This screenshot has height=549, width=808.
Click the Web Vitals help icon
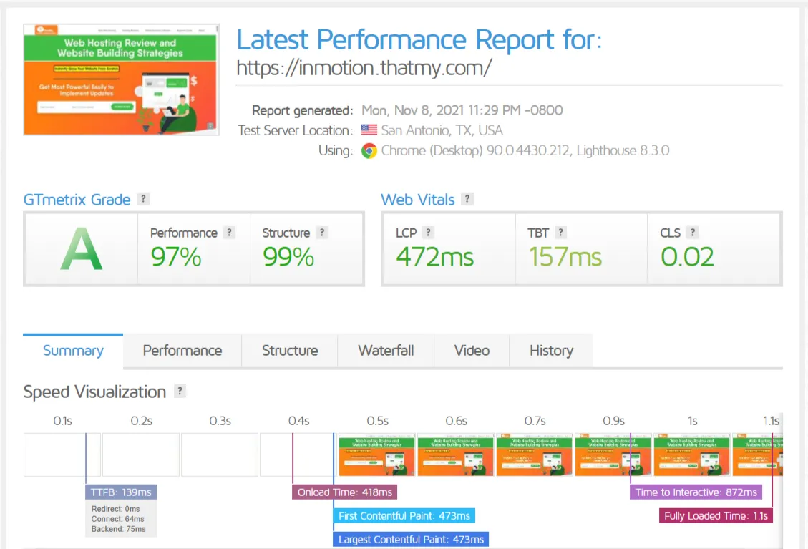(x=468, y=200)
